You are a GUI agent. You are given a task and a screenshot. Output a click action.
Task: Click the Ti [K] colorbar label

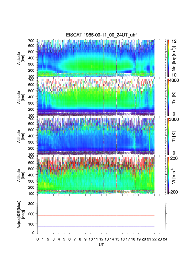(x=174, y=136)
